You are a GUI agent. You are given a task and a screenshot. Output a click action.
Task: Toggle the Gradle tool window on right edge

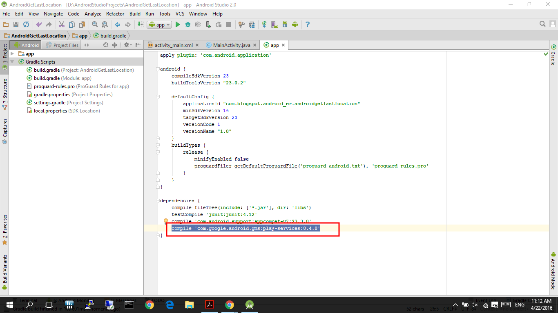tap(554, 55)
